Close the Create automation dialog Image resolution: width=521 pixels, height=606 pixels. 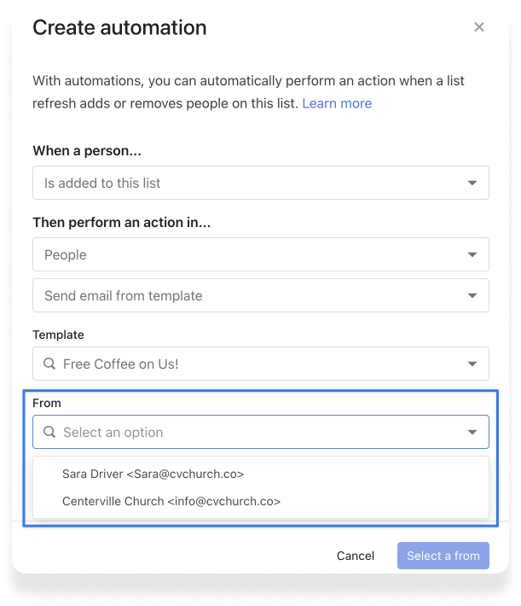coord(479,27)
